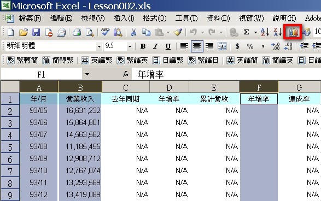The height and width of the screenshot is (201, 321).
Task: Open the 資料 menu
Action: pyautogui.click(x=218, y=19)
